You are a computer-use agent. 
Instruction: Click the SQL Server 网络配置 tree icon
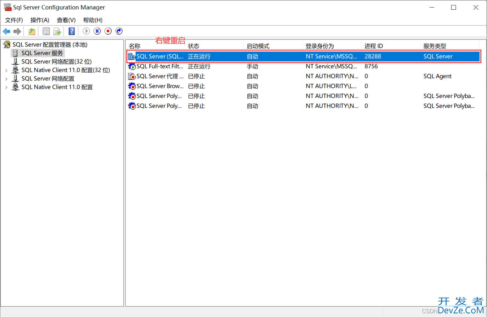[15, 79]
